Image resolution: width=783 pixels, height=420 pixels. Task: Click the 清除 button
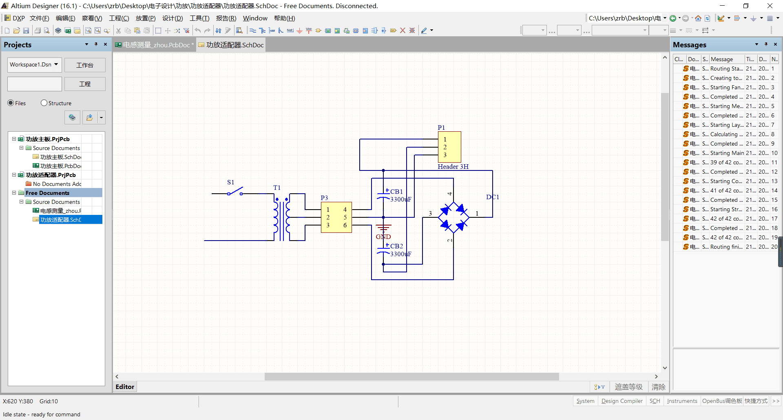click(658, 387)
